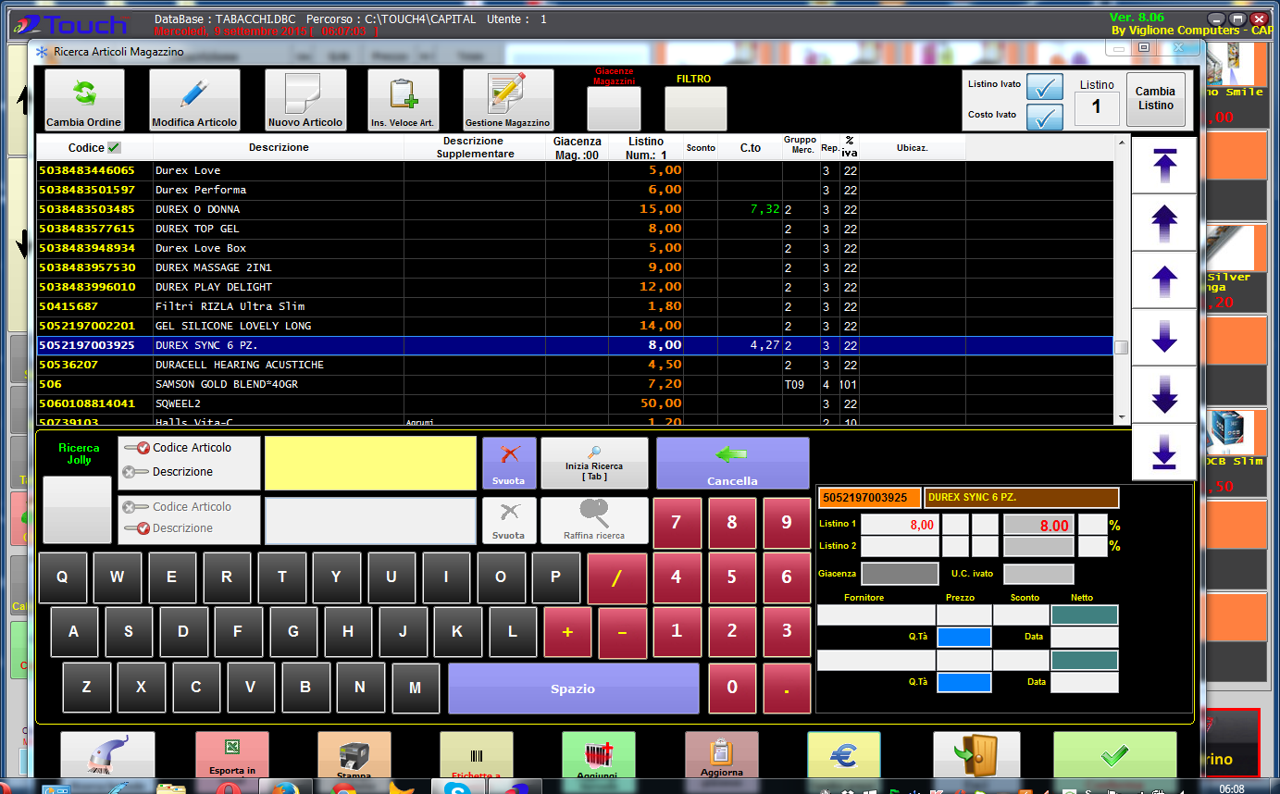This screenshot has width=1280, height=794.
Task: Open Firefox from the Windows taskbar
Action: 284,788
